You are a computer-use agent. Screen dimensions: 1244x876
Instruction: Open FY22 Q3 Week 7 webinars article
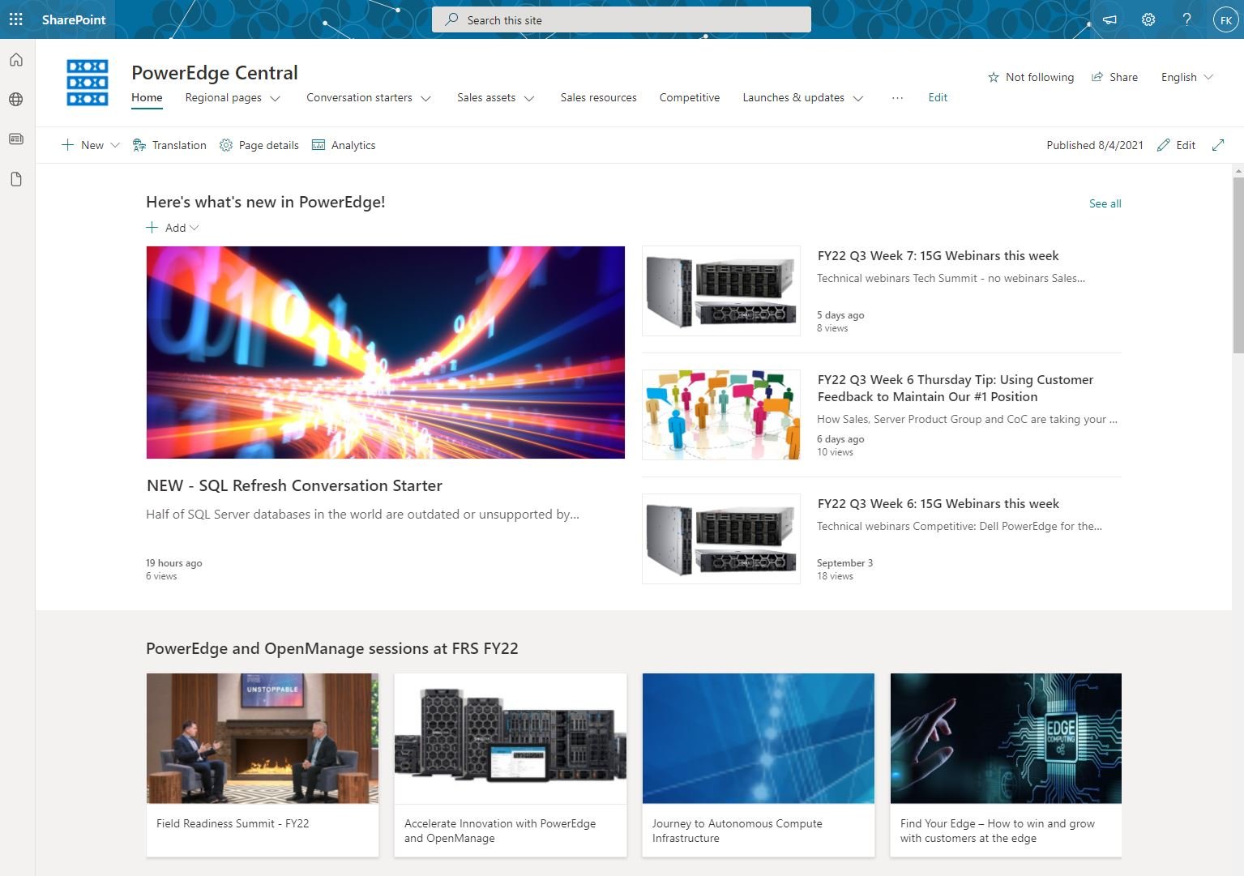click(x=938, y=255)
